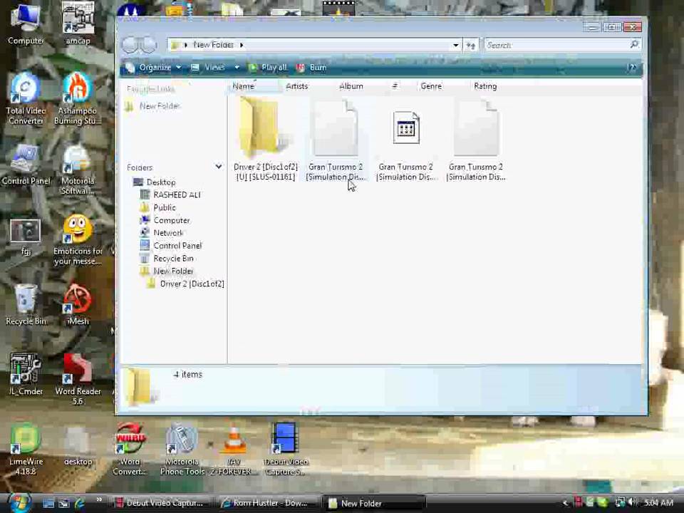
Task: Select RASHEED ALI in folder tree
Action: [x=170, y=195]
